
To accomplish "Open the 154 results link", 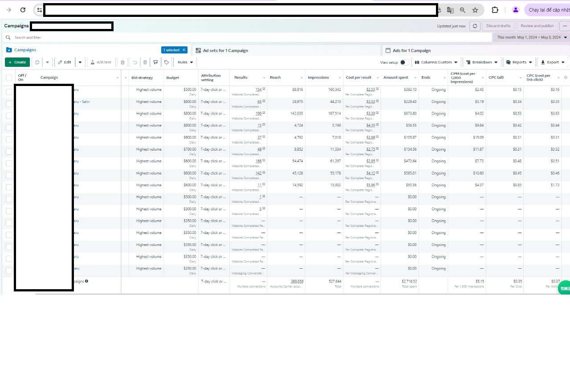I will 259,90.
